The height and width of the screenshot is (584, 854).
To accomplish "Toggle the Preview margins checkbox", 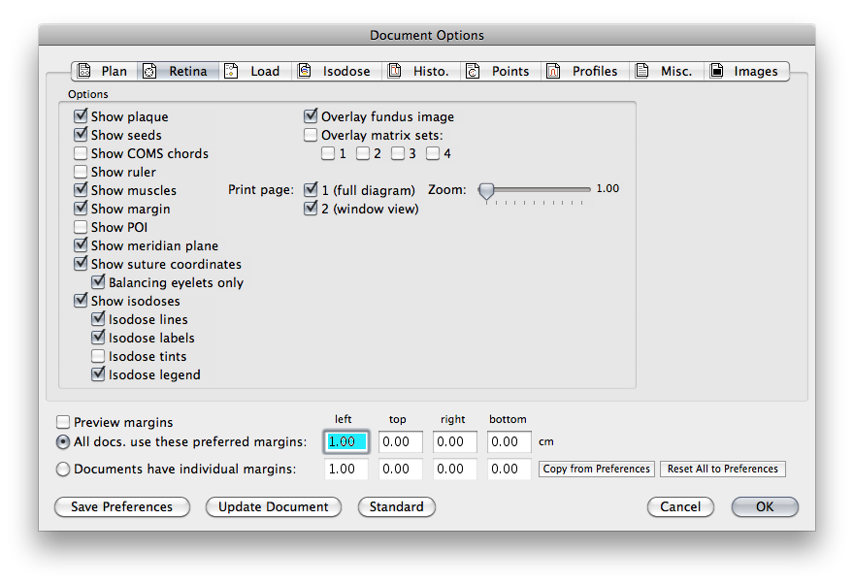I will 63,422.
